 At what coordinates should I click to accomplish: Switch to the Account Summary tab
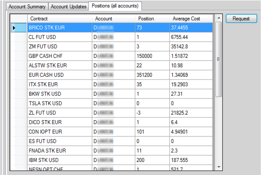27,7
